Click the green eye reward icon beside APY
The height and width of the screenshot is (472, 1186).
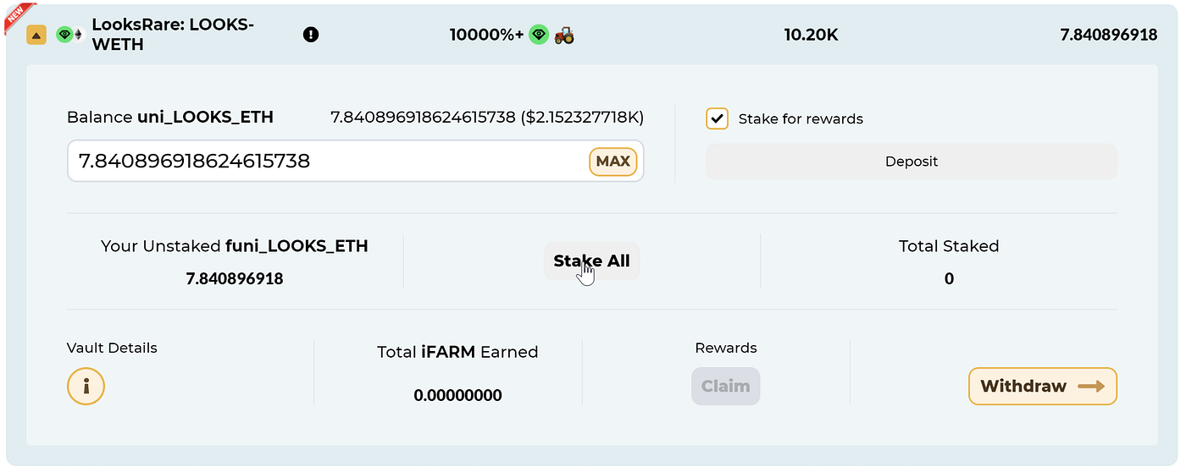point(539,35)
